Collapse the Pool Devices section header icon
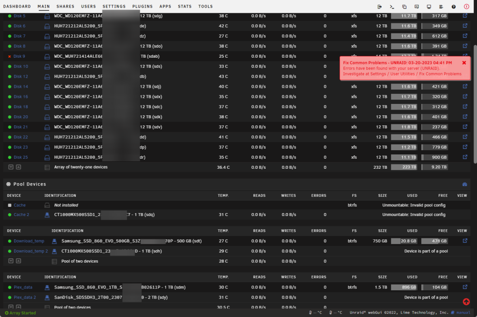The image size is (477, 317). pos(8,184)
